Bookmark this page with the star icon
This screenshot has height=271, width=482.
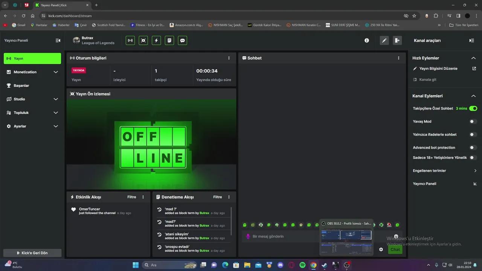coord(414,16)
